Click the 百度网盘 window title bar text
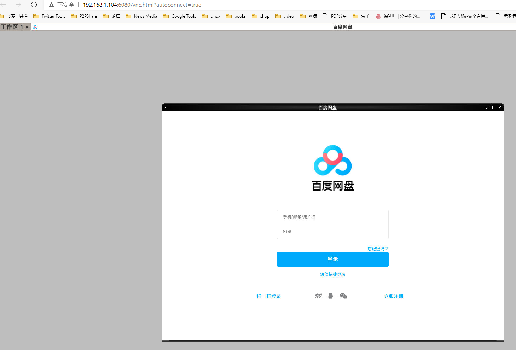516x350 pixels. tap(327, 107)
